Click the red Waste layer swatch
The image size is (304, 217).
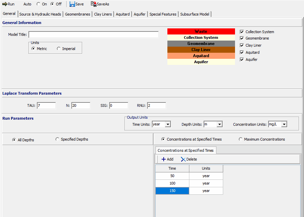(x=201, y=31)
